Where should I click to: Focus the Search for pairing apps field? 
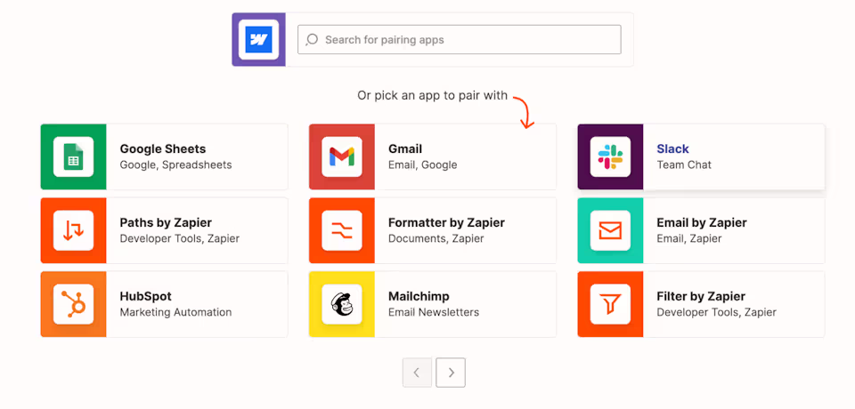pyautogui.click(x=460, y=40)
